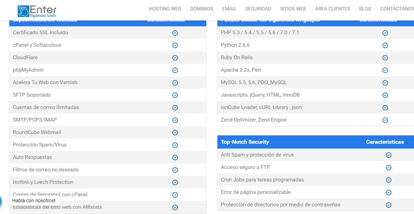Image resolution: width=414 pixels, height=214 pixels.
Task: Click the 'Cron Jobs para tareas programadas' text
Action: pos(262,180)
